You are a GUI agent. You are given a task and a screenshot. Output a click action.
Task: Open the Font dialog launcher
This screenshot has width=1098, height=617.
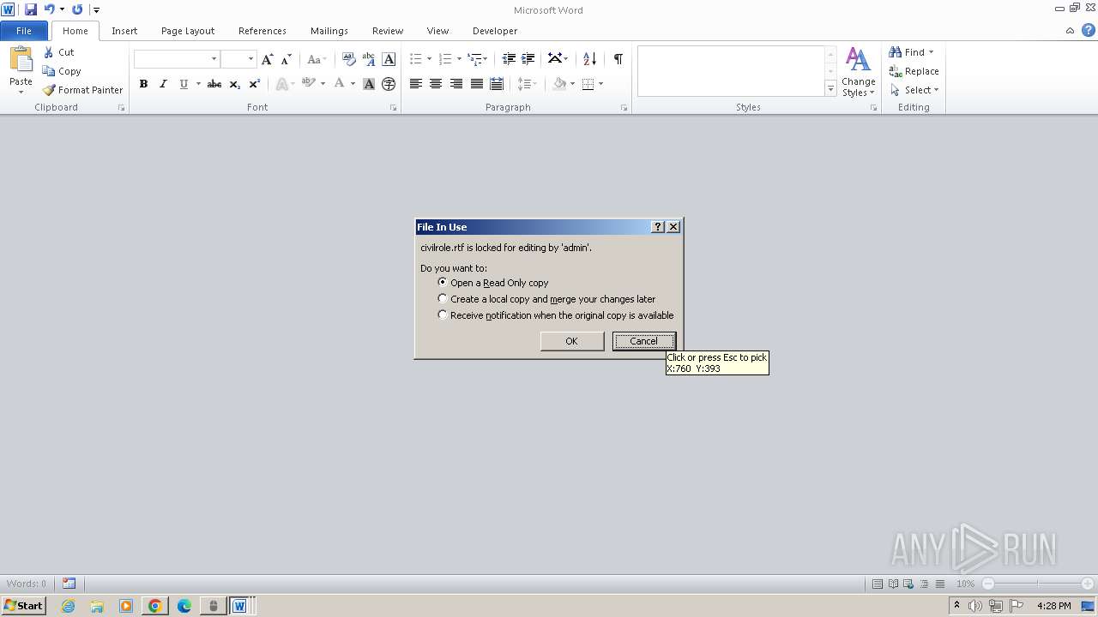click(394, 108)
